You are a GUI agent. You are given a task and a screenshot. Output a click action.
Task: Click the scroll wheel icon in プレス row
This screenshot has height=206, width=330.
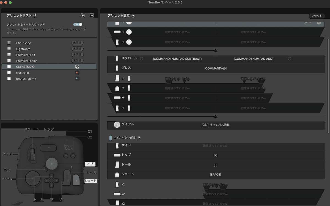pos(117,68)
